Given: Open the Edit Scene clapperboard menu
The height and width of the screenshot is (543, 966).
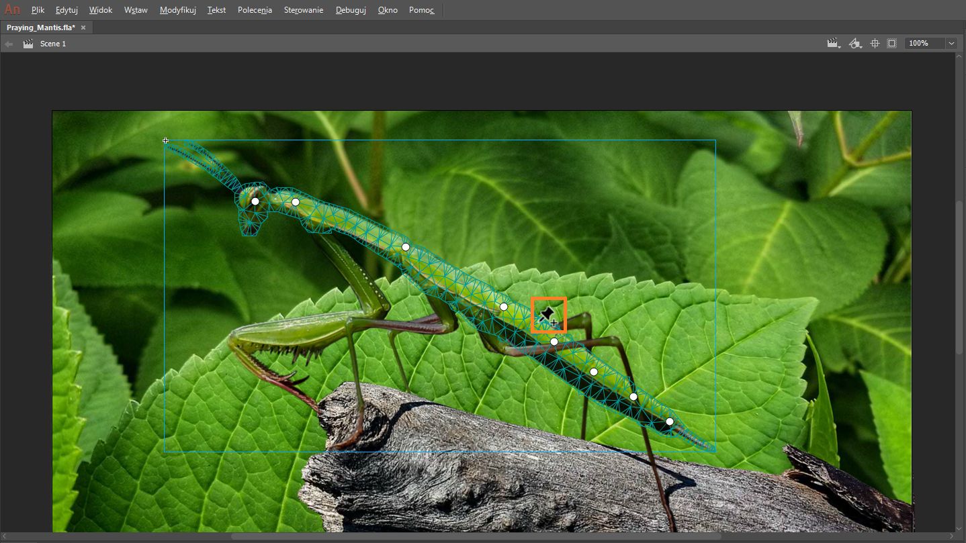Looking at the screenshot, I should click(x=834, y=44).
